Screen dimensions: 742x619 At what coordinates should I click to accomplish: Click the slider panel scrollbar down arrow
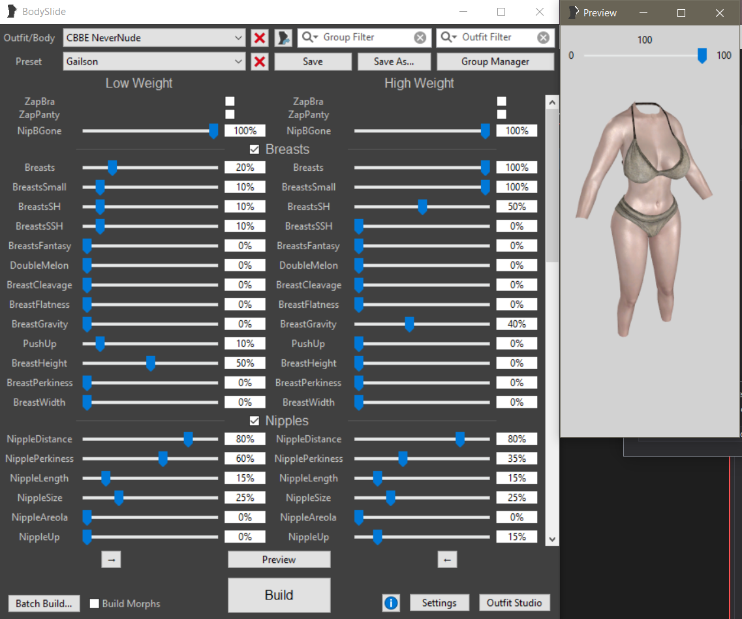[551, 539]
